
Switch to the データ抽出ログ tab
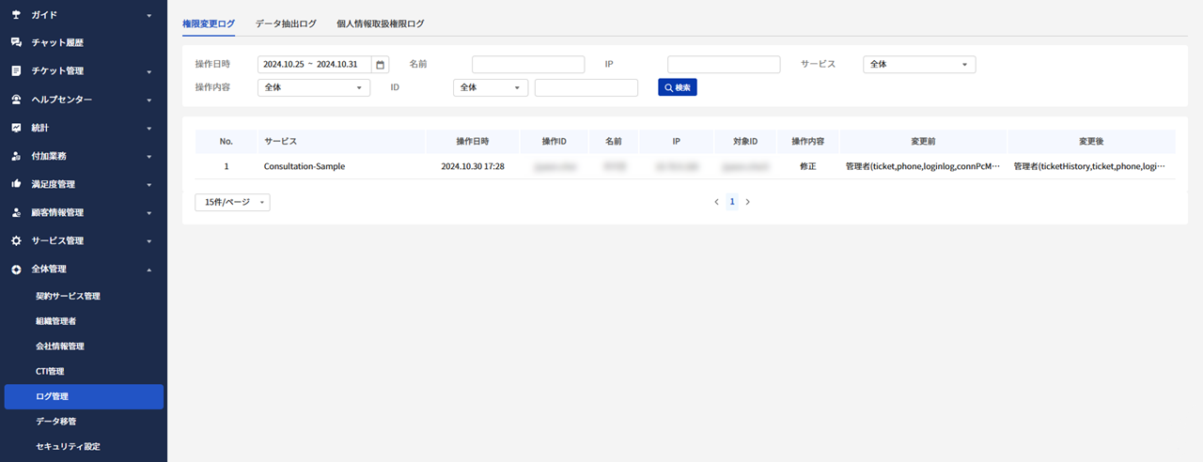[286, 23]
